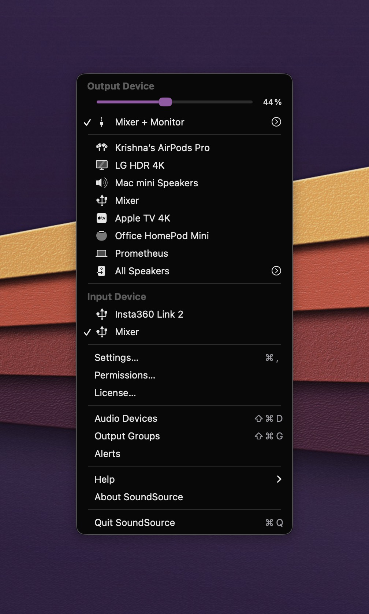369x614 pixels.
Task: Click the USB icon next to Insta360 Link 2
Action: coord(101,314)
